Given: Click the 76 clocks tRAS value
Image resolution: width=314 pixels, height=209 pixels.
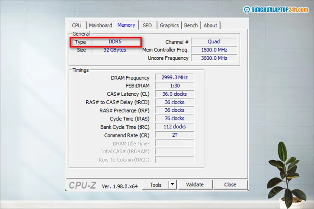Looking at the screenshot, I should click(x=175, y=118).
